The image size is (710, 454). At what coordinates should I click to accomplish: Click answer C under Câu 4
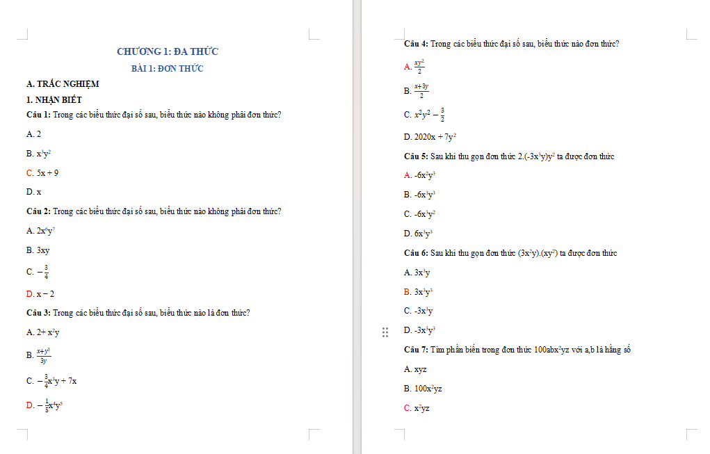tap(424, 115)
